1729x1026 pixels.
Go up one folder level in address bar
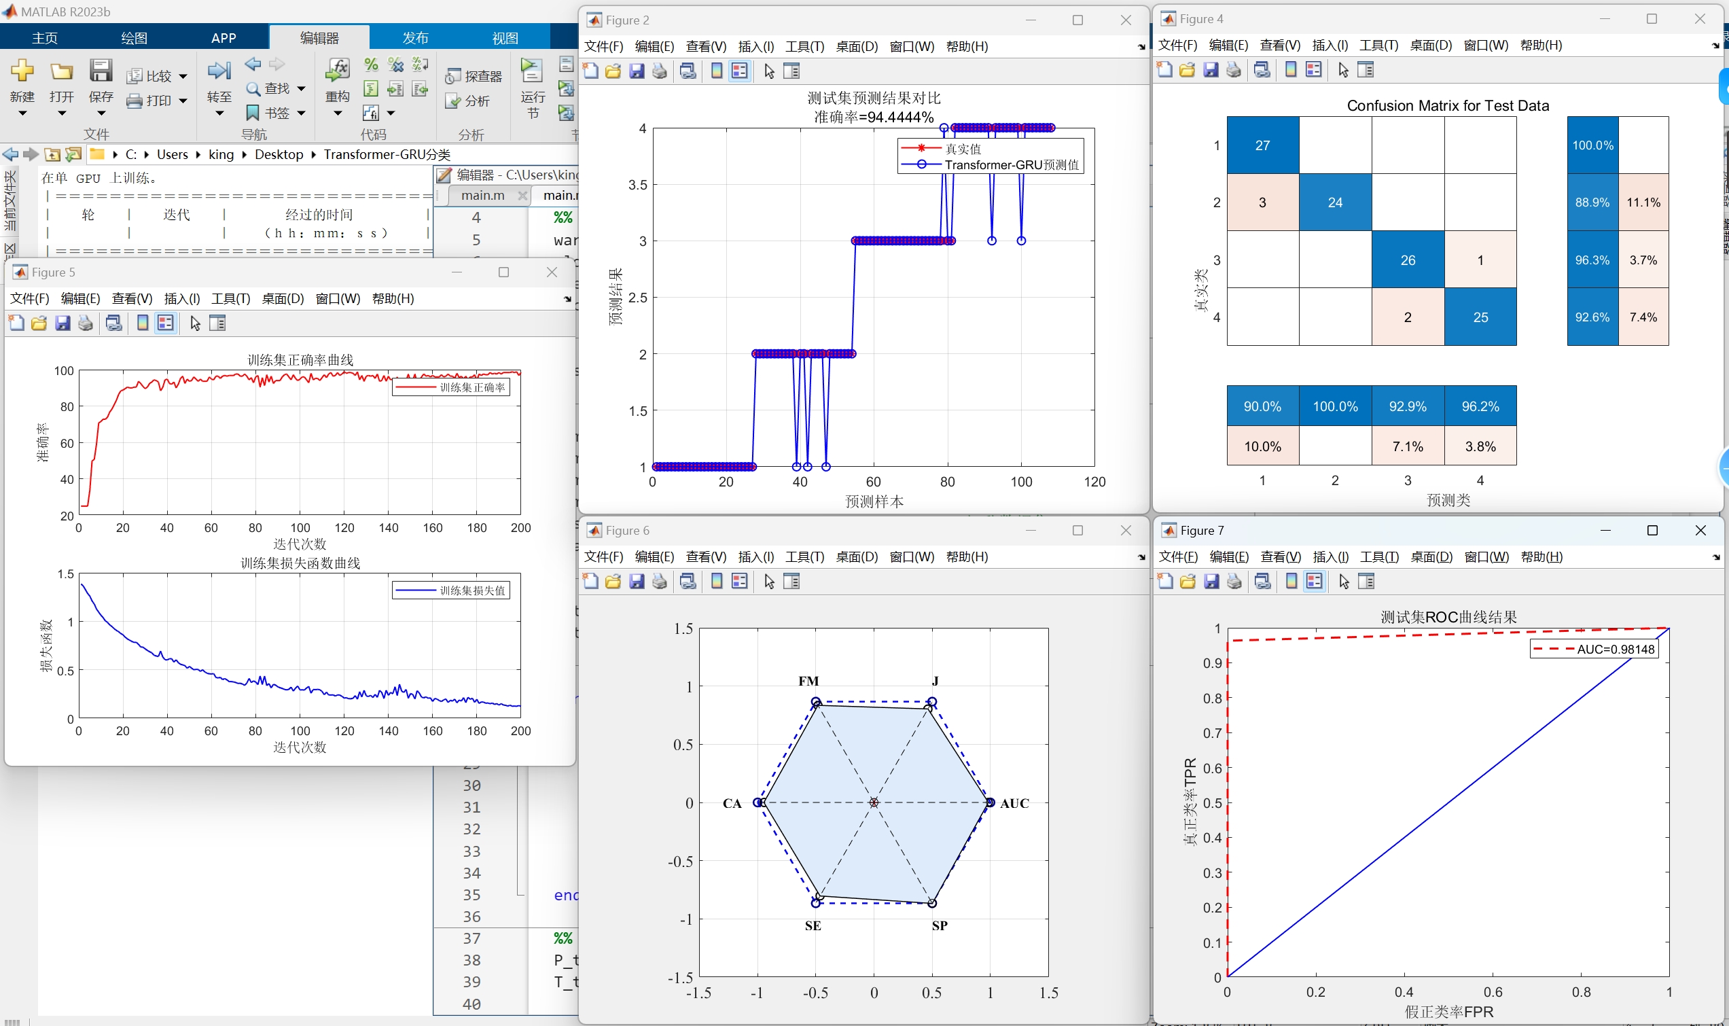tap(52, 154)
